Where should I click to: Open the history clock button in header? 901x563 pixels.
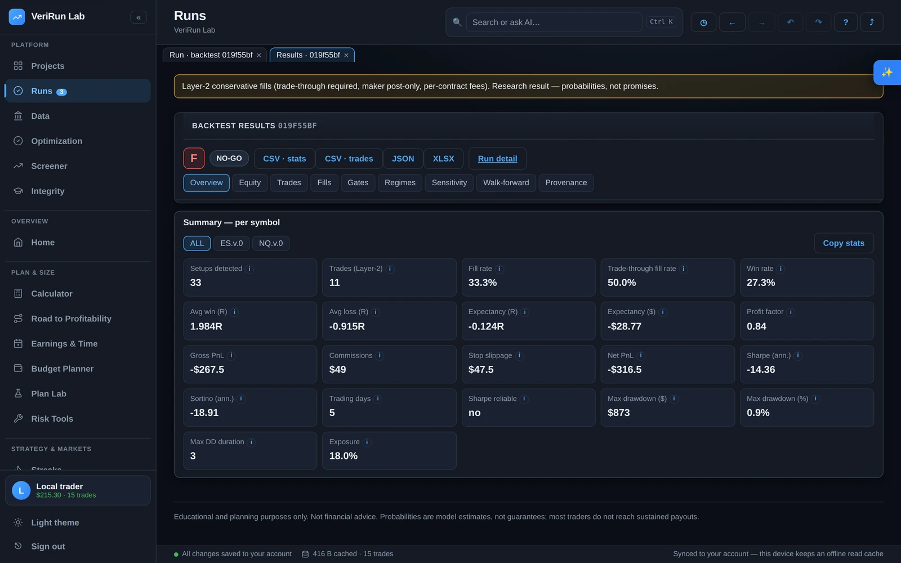click(703, 23)
